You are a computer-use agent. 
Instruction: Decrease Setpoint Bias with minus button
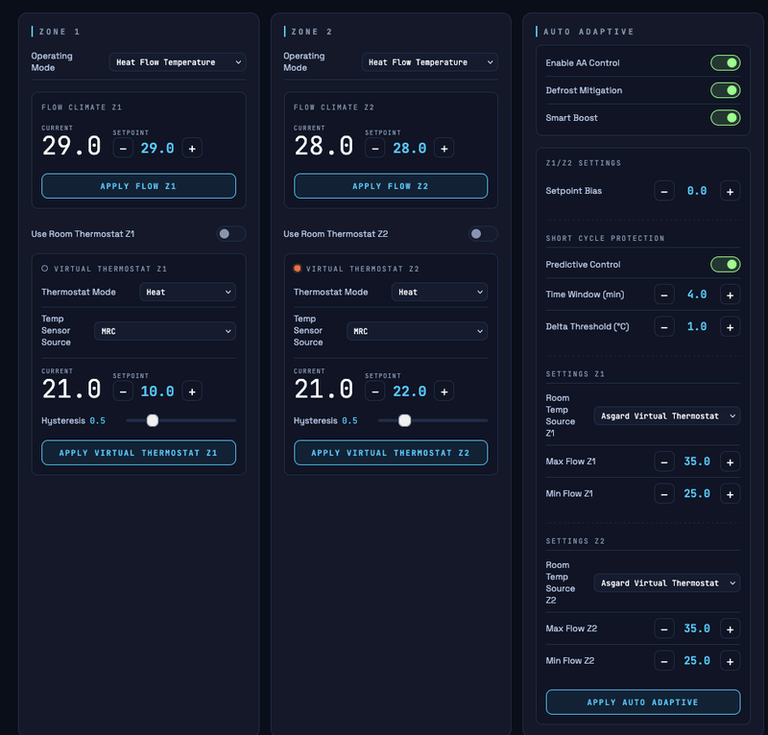tap(664, 192)
